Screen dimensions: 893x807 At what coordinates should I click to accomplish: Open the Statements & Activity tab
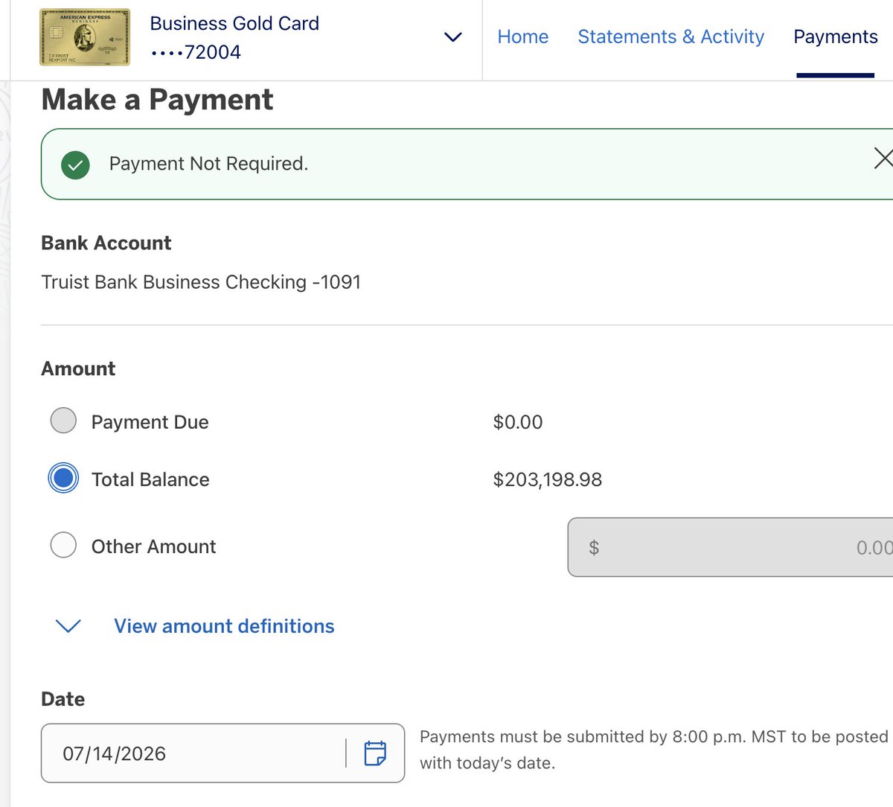tap(670, 36)
